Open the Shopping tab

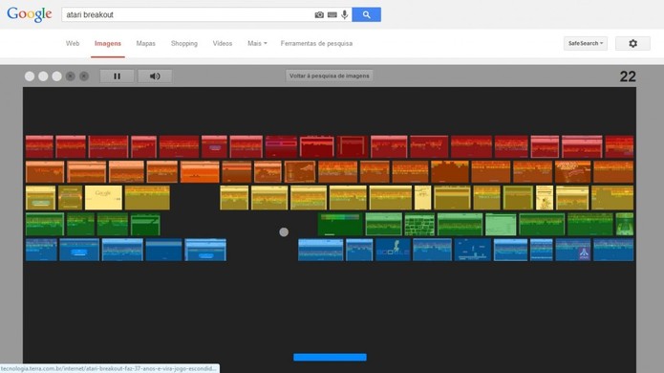click(x=184, y=43)
